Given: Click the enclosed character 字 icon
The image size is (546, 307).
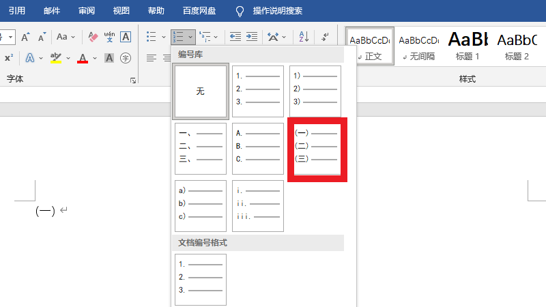Looking at the screenshot, I should (x=126, y=58).
